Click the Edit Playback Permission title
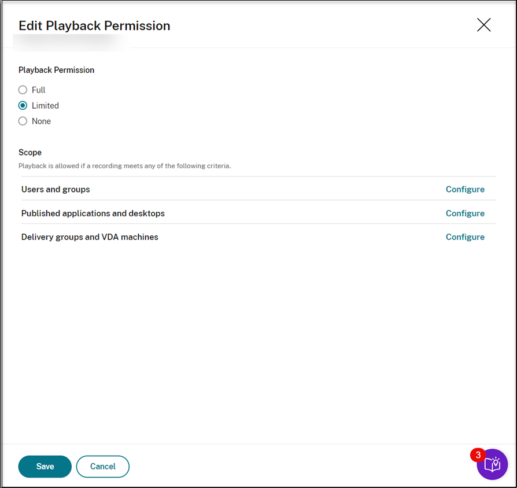Screen dimensions: 517x488 click(94, 26)
